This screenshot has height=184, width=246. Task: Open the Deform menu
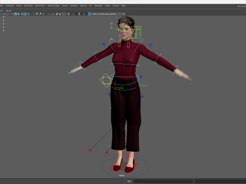click(x=83, y=6)
